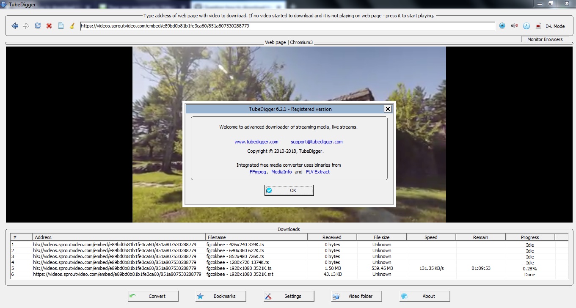The height and width of the screenshot is (308, 576).
Task: Sort downloads by the Remain column header
Action: click(x=480, y=237)
